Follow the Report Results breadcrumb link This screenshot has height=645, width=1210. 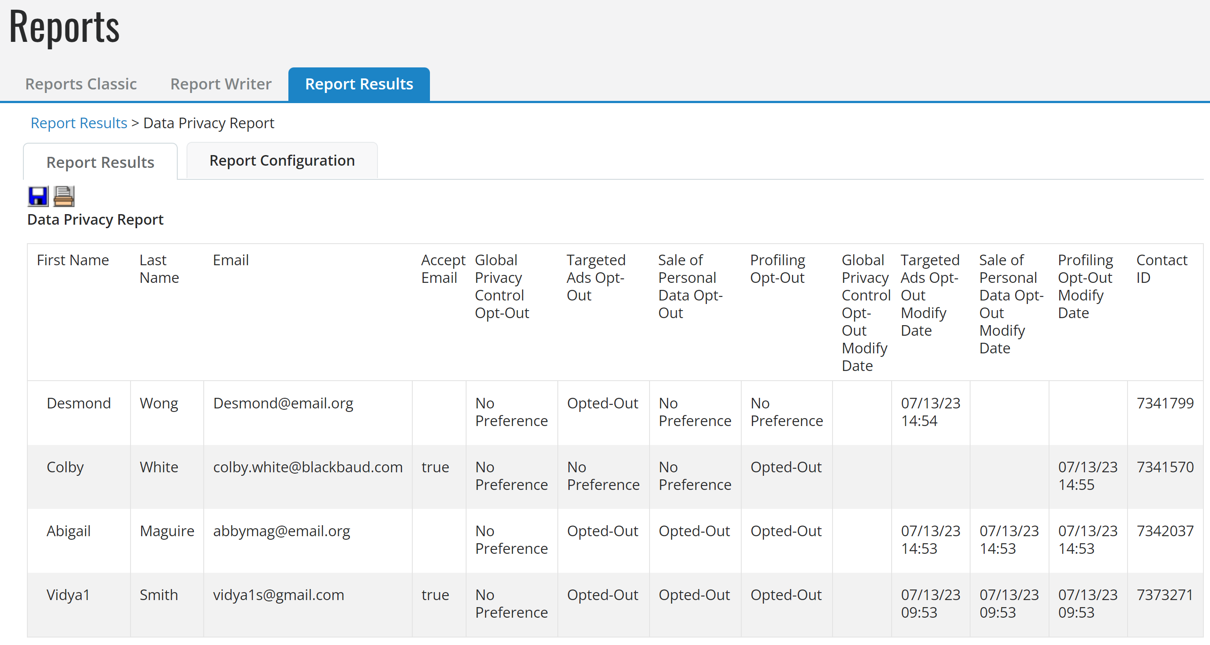click(x=79, y=123)
